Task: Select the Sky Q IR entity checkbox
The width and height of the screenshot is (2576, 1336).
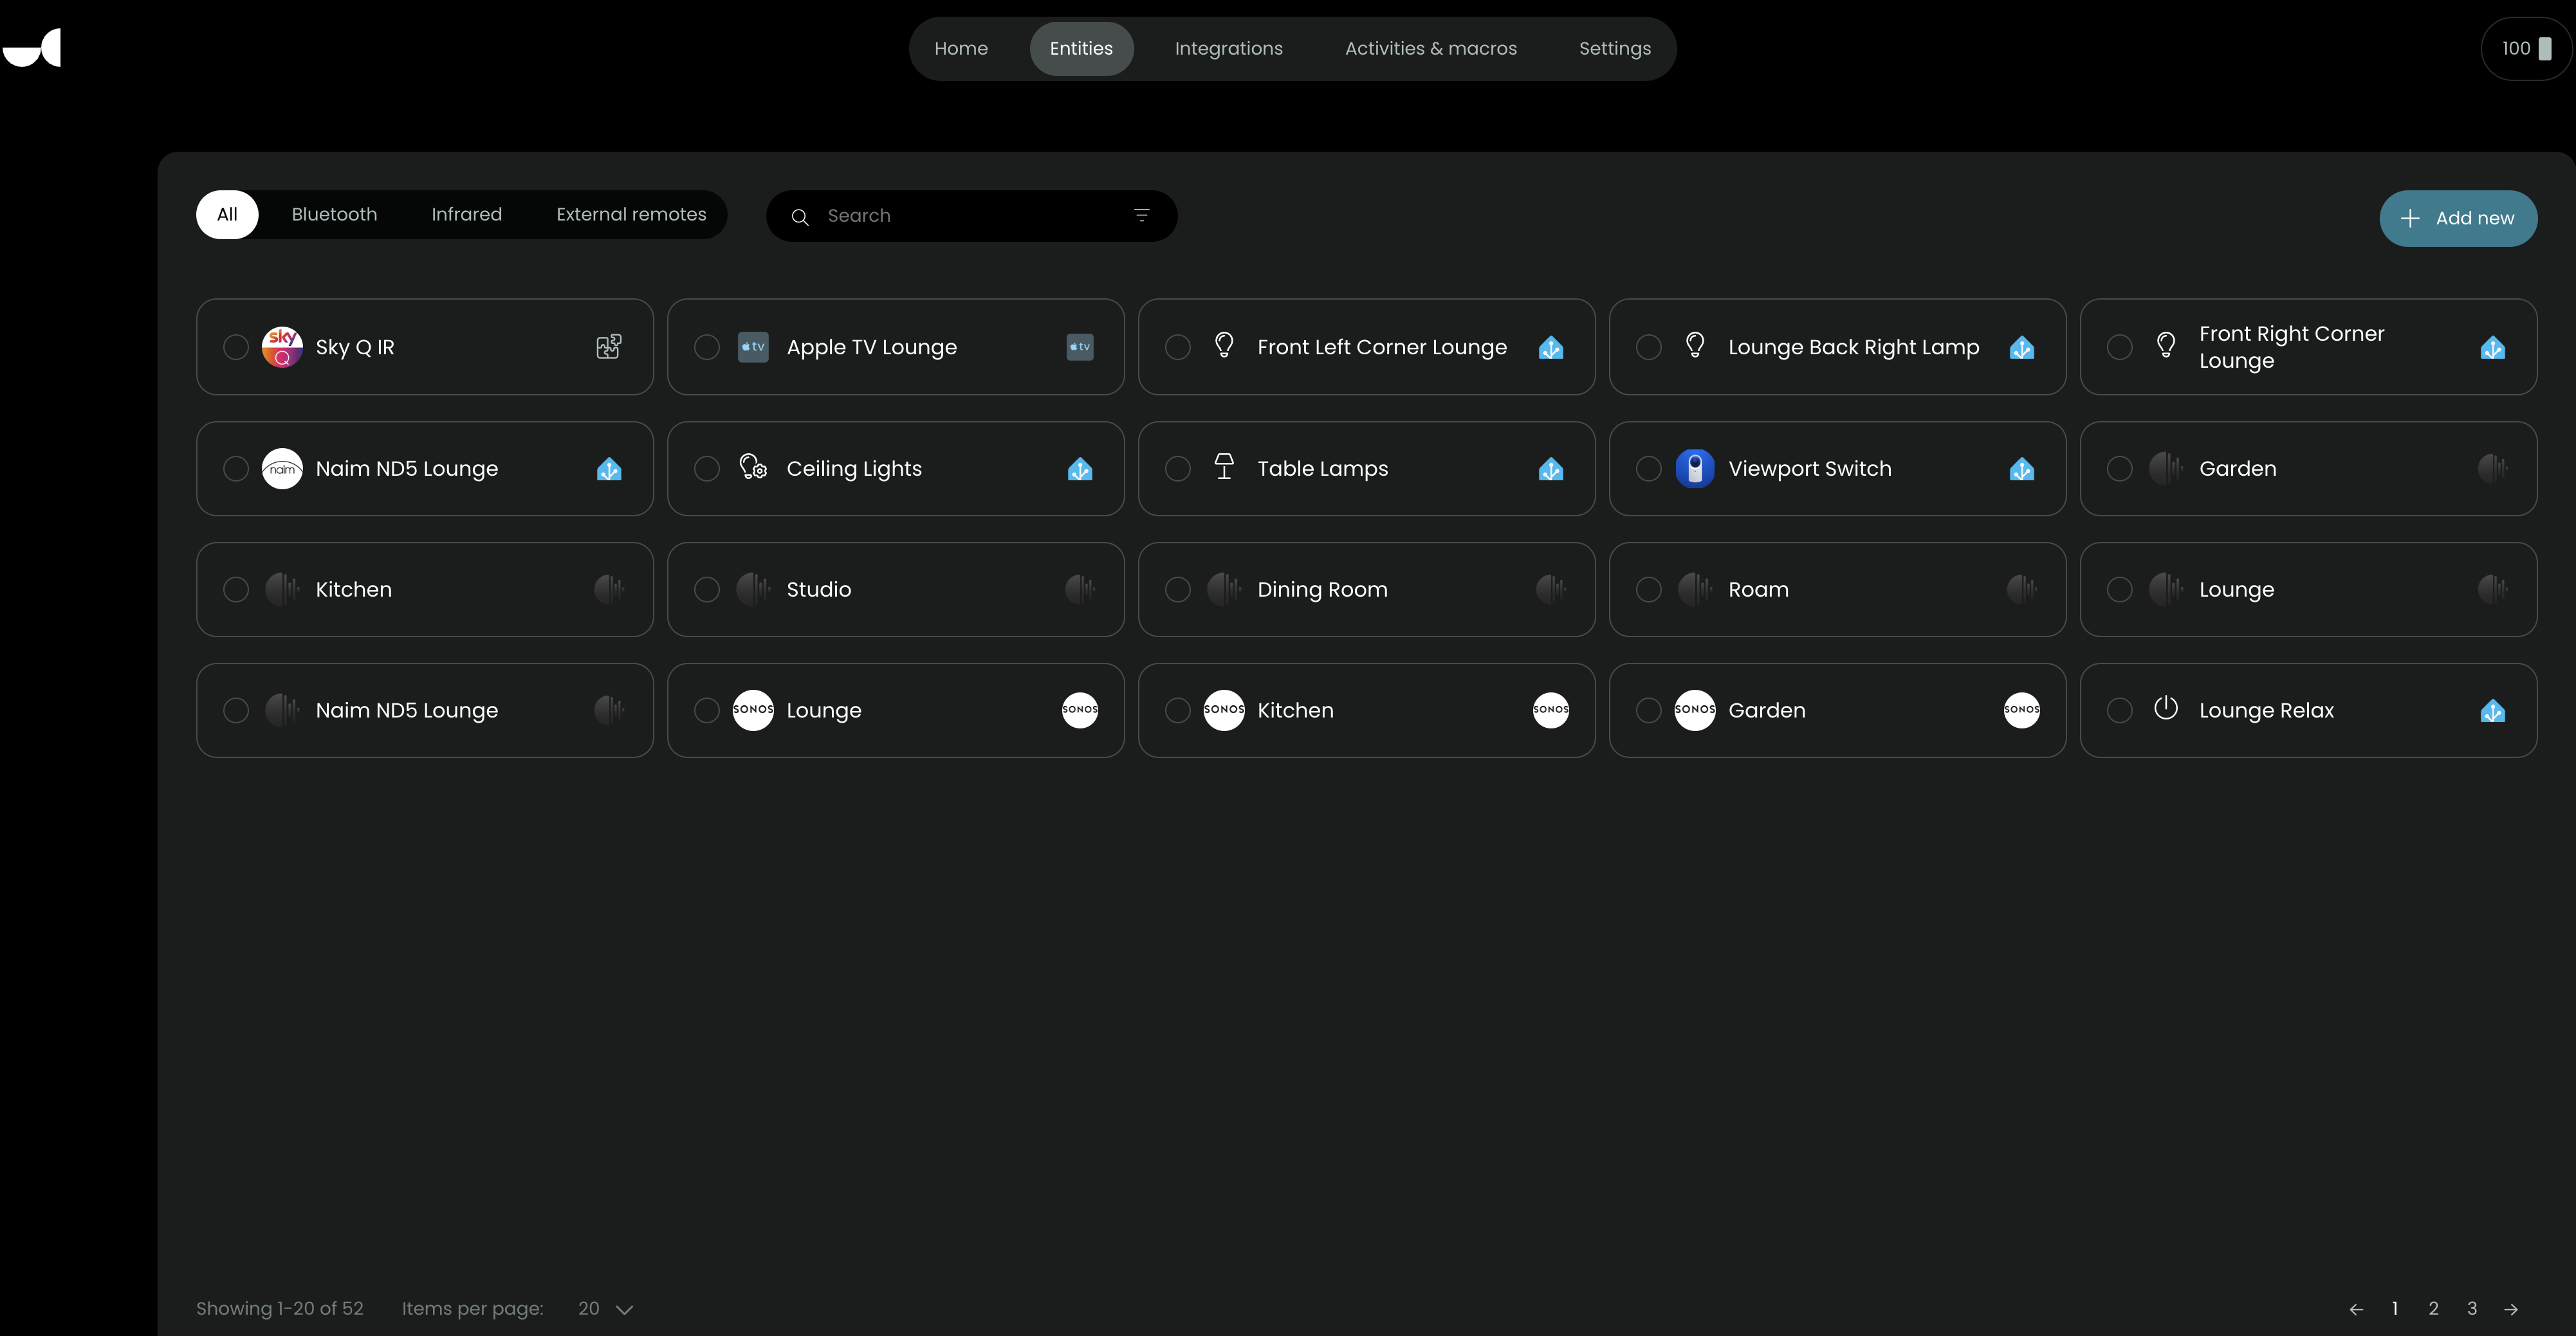Action: [x=236, y=347]
